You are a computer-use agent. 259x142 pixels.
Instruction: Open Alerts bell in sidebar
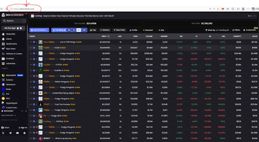click(3, 39)
